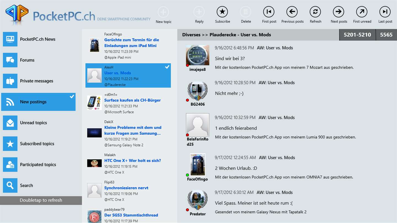Click the New topic plus icon
This screenshot has width=397, height=223.
(x=163, y=12)
